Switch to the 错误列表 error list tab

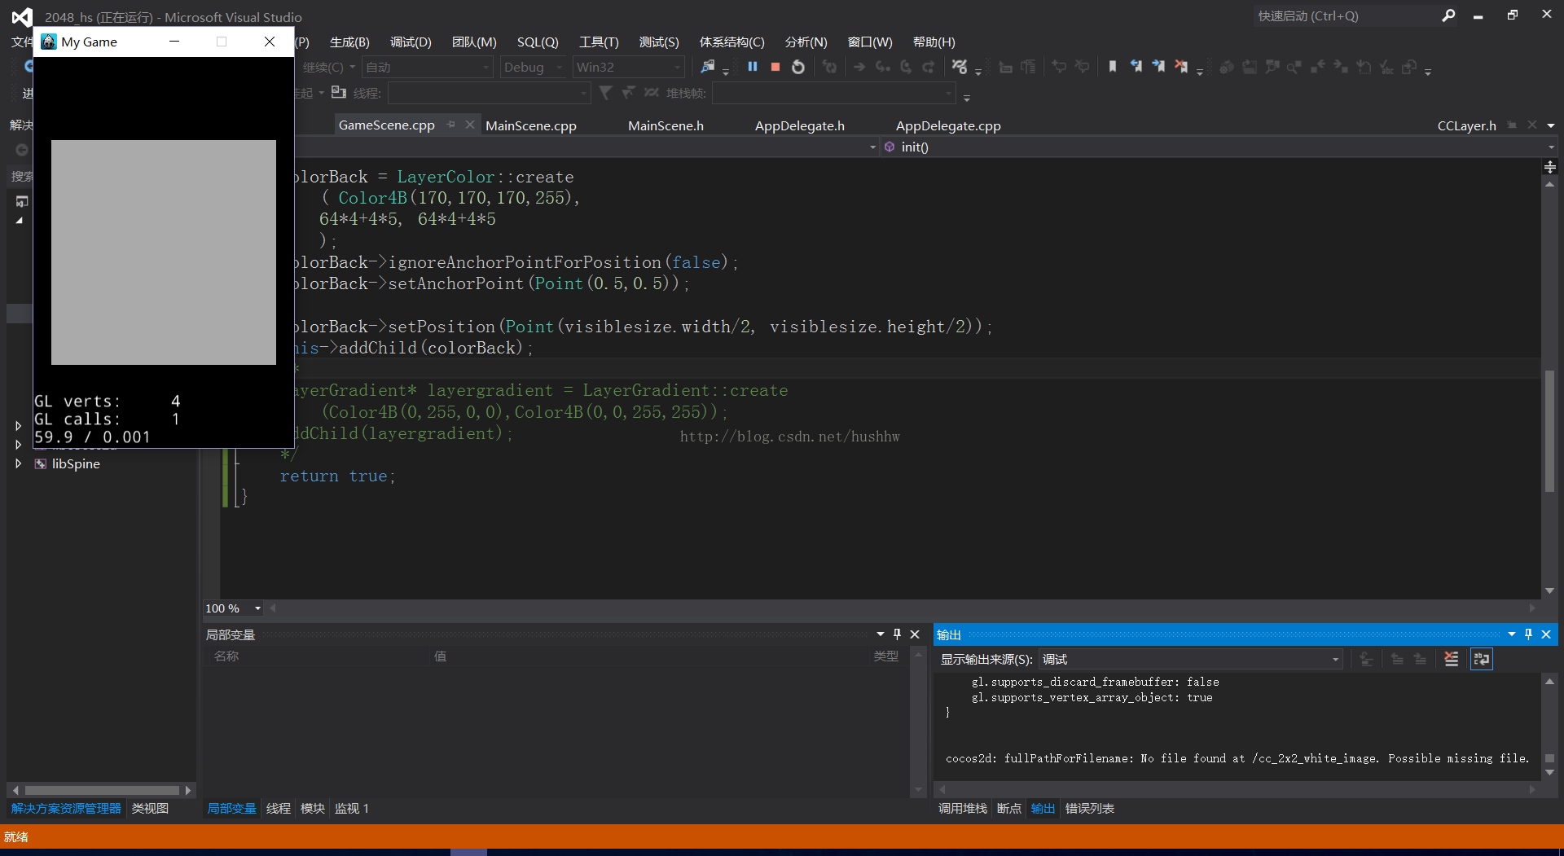click(x=1089, y=808)
